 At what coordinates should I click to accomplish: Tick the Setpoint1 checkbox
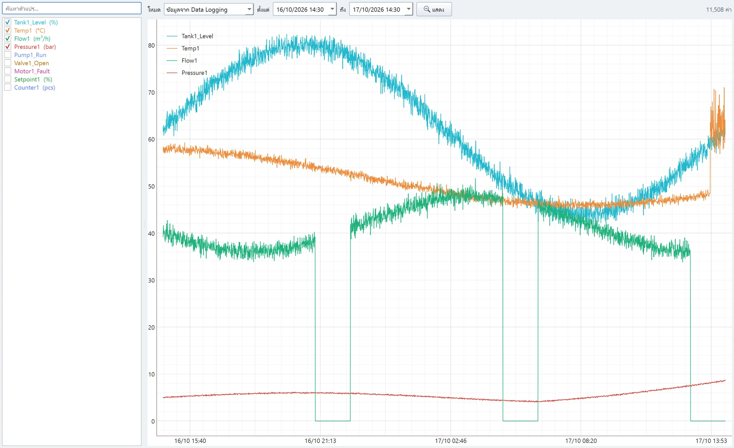[8, 79]
